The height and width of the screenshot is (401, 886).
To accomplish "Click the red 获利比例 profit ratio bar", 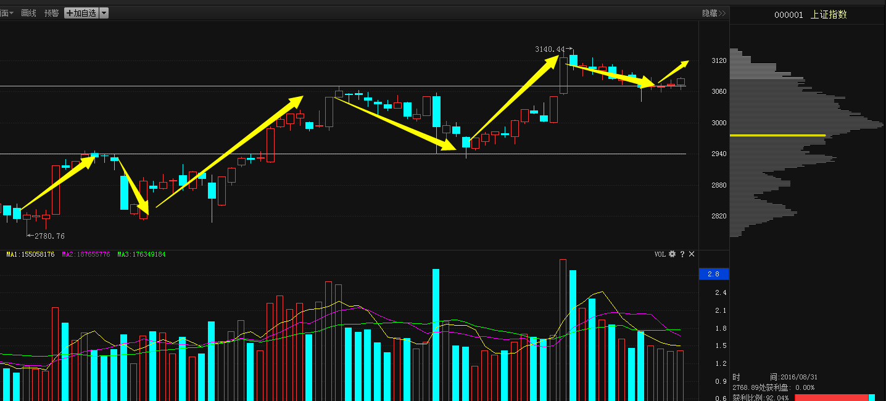I will coord(831,397).
